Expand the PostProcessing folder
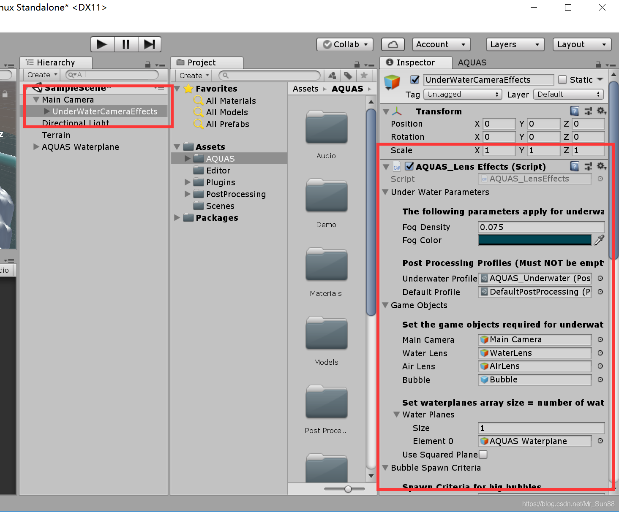619x512 pixels. point(188,194)
